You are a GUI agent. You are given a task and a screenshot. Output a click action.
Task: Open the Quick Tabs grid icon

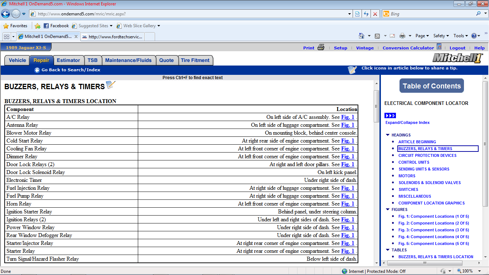click(6, 37)
